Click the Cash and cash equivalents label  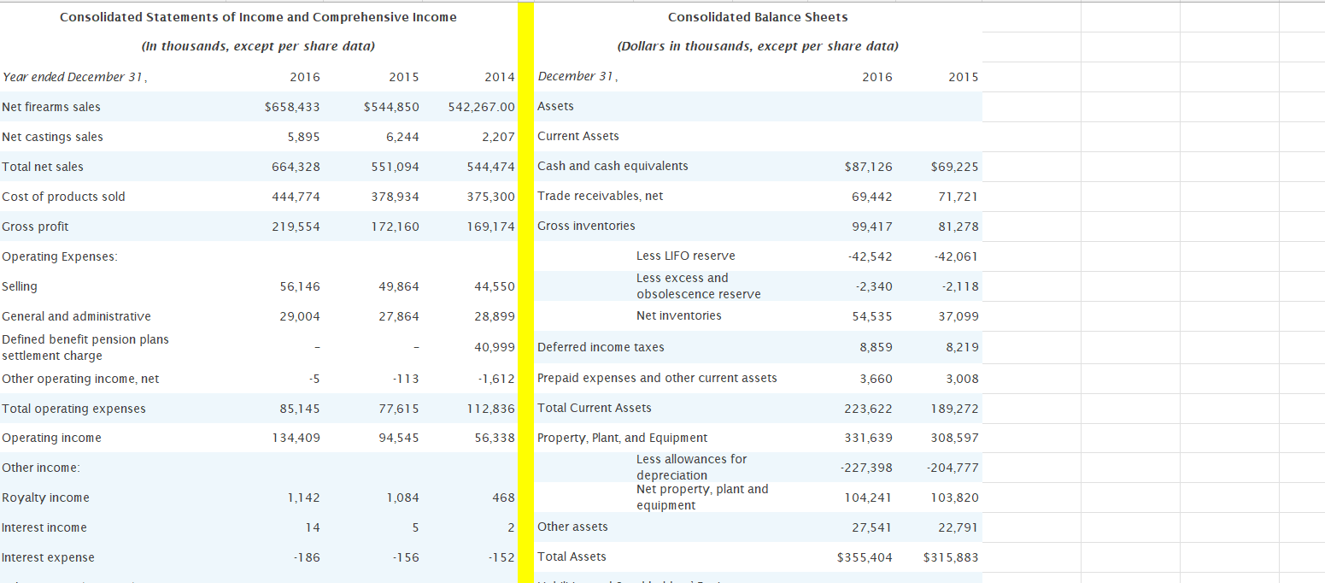tap(612, 166)
